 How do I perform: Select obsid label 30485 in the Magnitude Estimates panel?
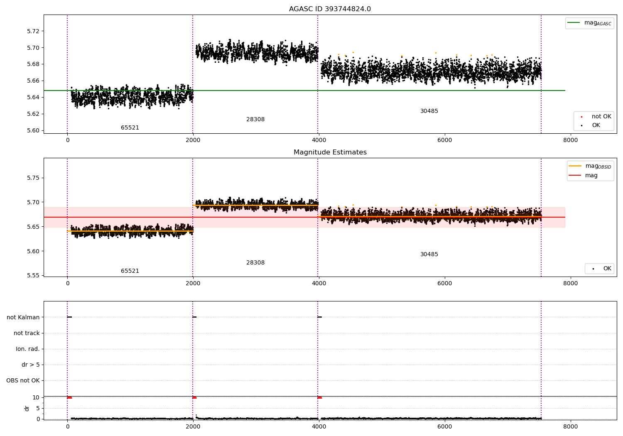[429, 255]
